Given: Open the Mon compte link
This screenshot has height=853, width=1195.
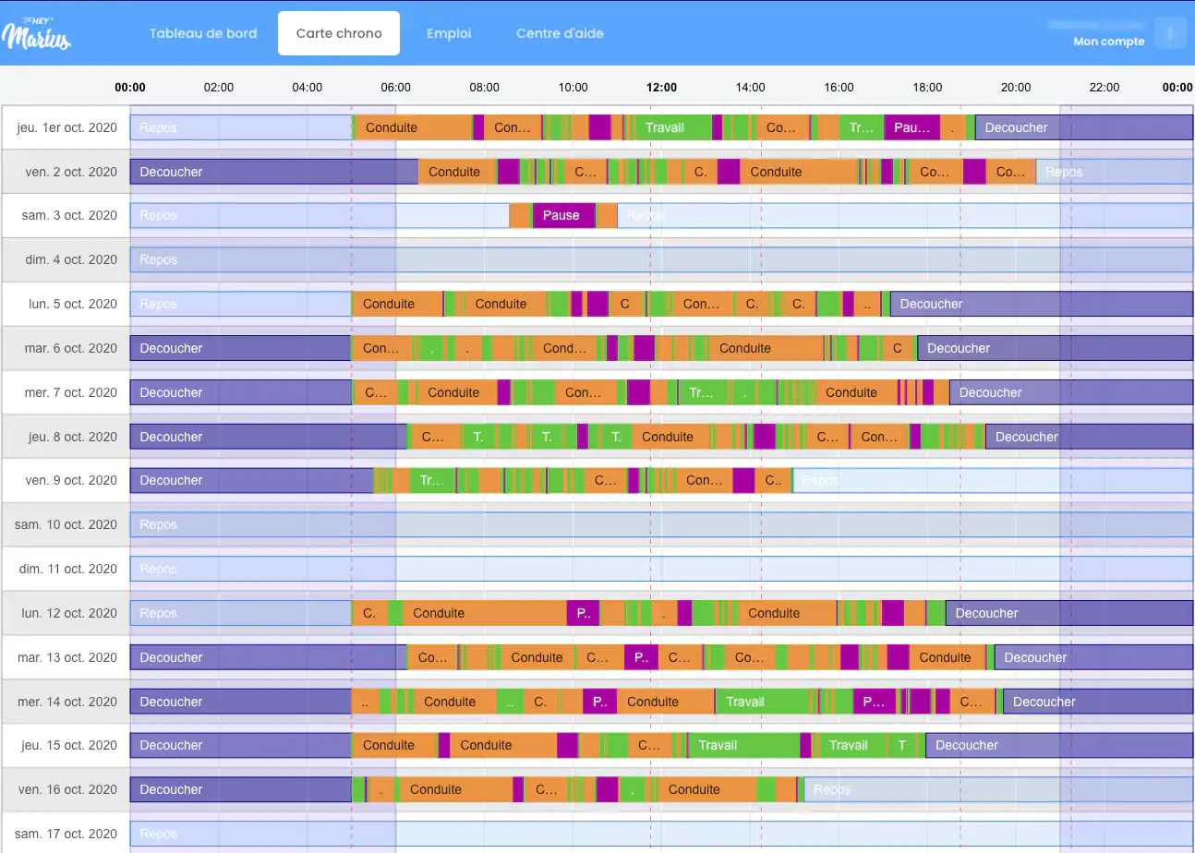Looking at the screenshot, I should pos(1109,42).
